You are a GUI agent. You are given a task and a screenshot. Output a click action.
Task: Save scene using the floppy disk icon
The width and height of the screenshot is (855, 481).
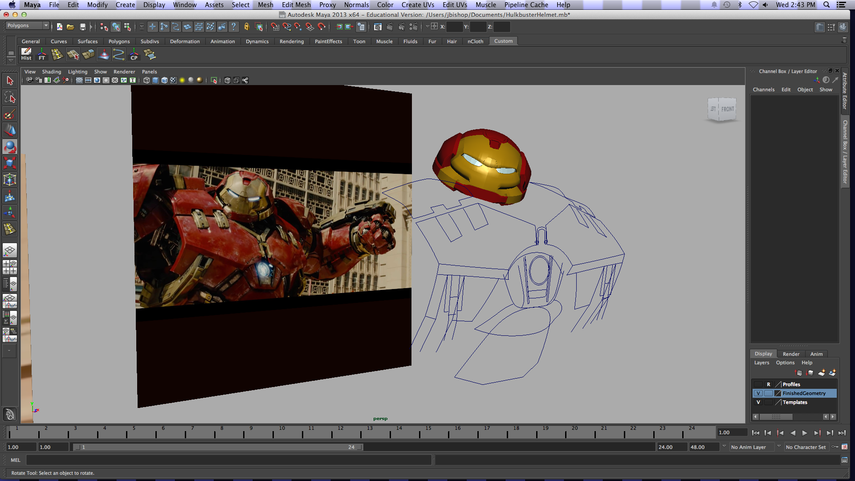click(82, 27)
